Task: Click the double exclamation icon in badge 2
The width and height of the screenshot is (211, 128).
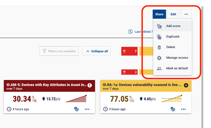Action: [x=124, y=72]
